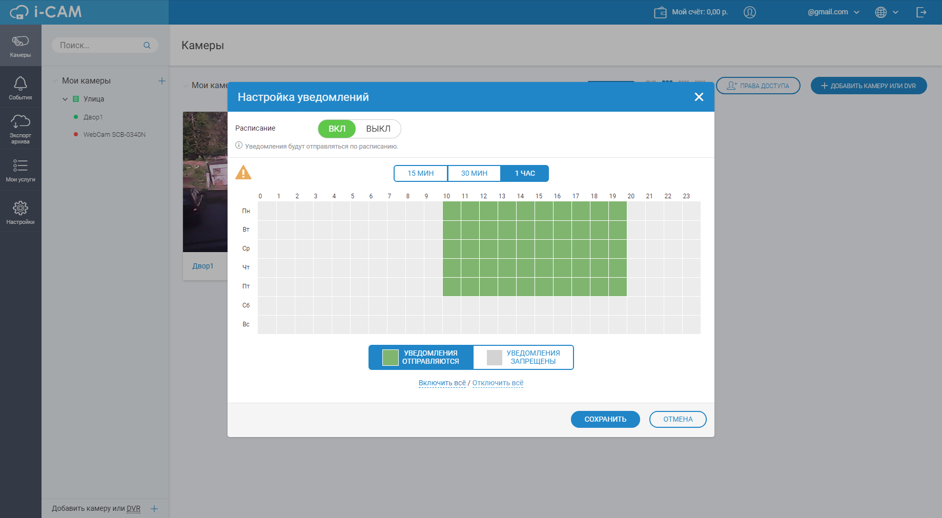
Task: Click the green group icon beside Улица
Action: (76, 99)
